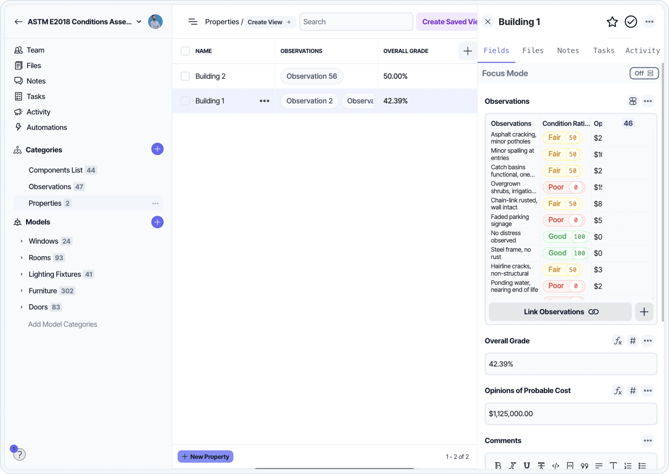Click the hamburger menu icon near Properties
Screen dimensions: 669x474
(193, 22)
